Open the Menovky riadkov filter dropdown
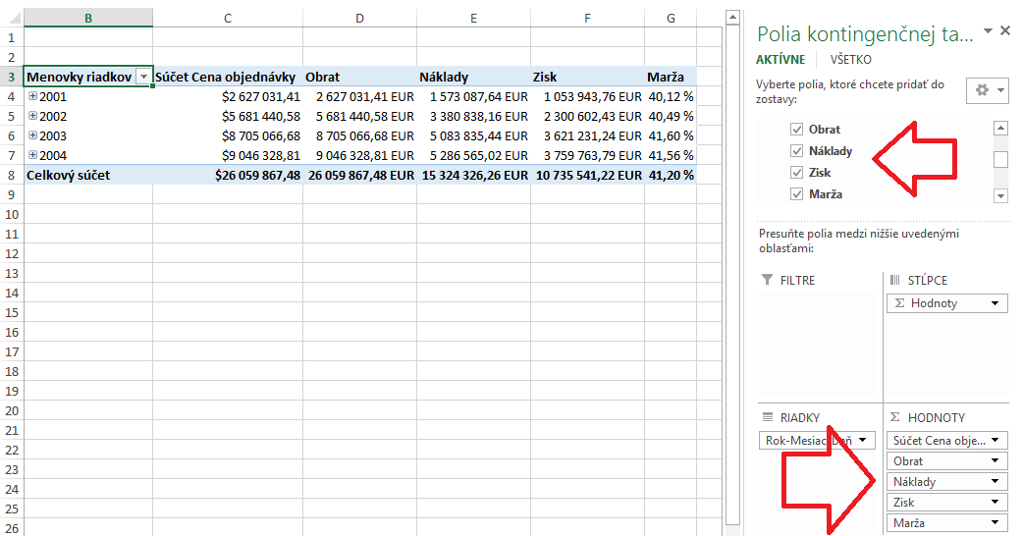 coord(143,77)
